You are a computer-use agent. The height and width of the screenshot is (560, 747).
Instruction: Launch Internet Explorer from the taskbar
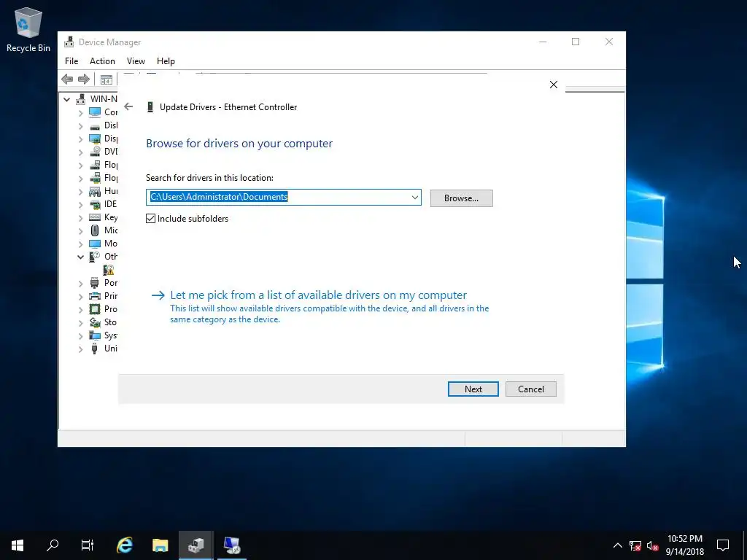point(125,545)
